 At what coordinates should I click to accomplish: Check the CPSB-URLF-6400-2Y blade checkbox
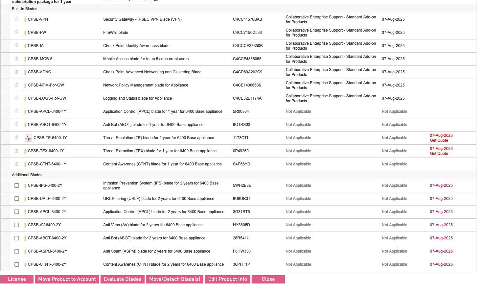[x=17, y=199]
